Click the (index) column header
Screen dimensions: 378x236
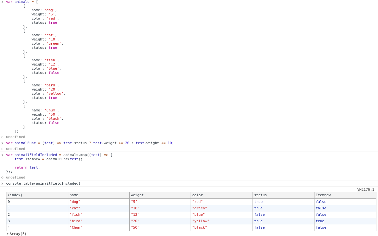[x=37, y=195]
